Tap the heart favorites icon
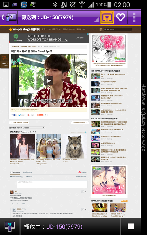The image size is (147, 235). coord(121,17)
